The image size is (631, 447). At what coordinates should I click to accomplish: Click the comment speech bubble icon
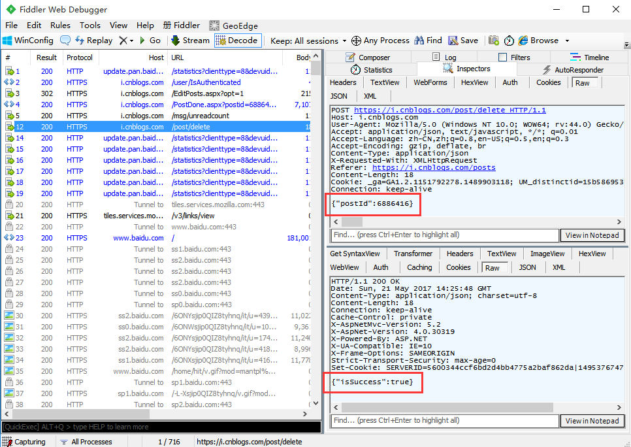[x=65, y=41]
